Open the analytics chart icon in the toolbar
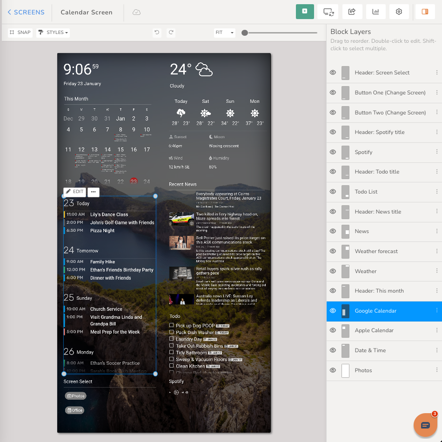This screenshot has width=442, height=442. tap(375, 11)
